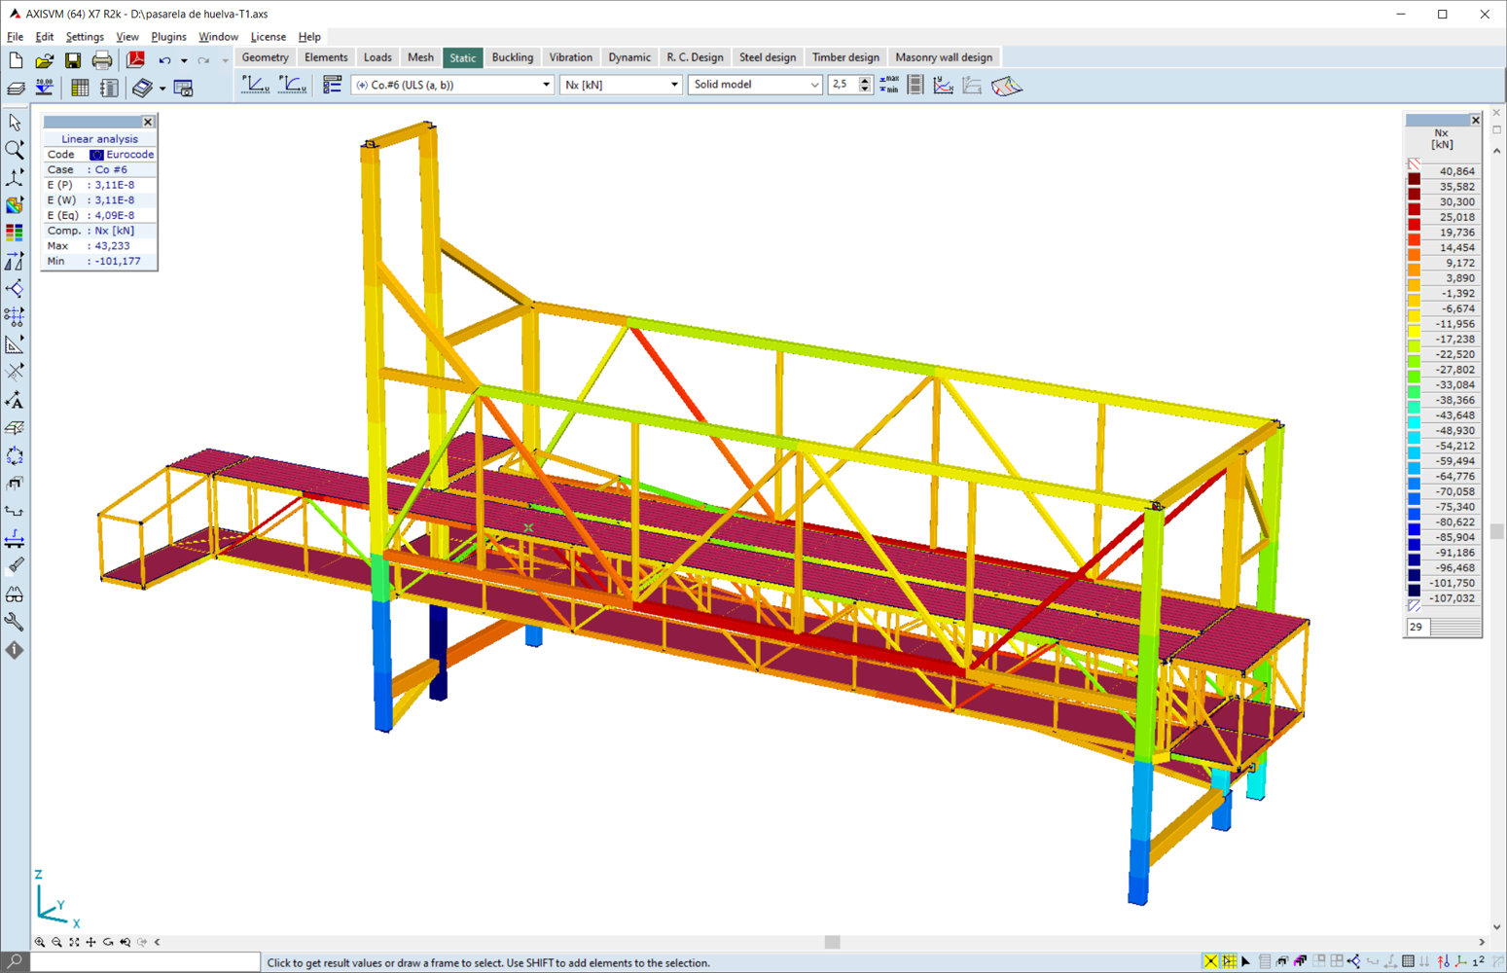Viewport: 1507px width, 973px height.
Task: Open the Co.#6 (ULS) load case dropdown
Action: tap(452, 85)
